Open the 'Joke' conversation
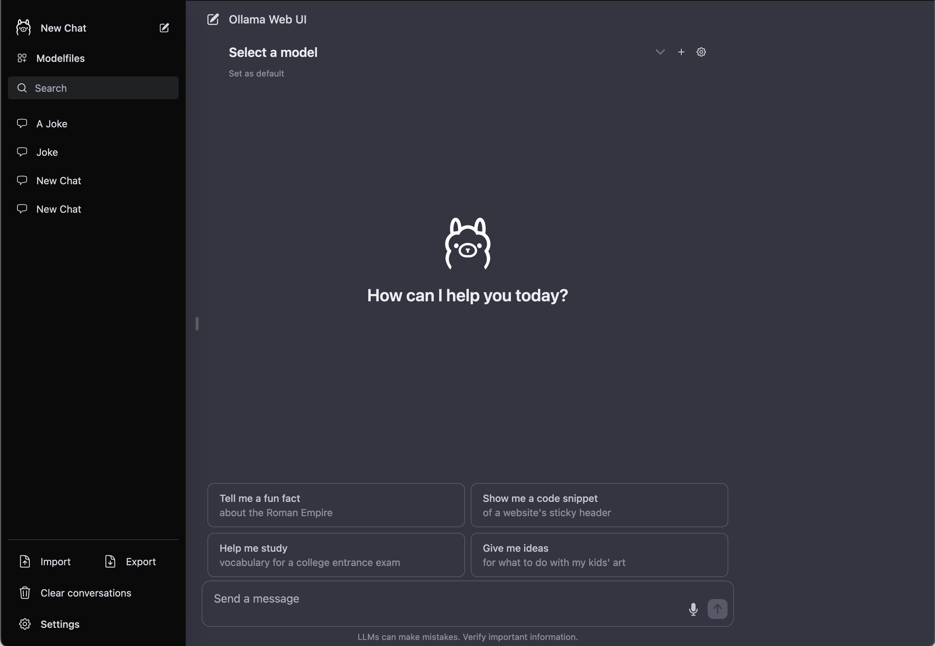 point(93,152)
